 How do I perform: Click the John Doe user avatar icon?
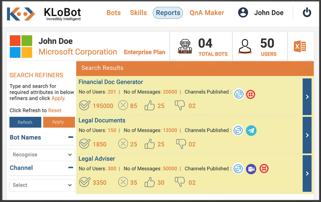click(x=243, y=13)
